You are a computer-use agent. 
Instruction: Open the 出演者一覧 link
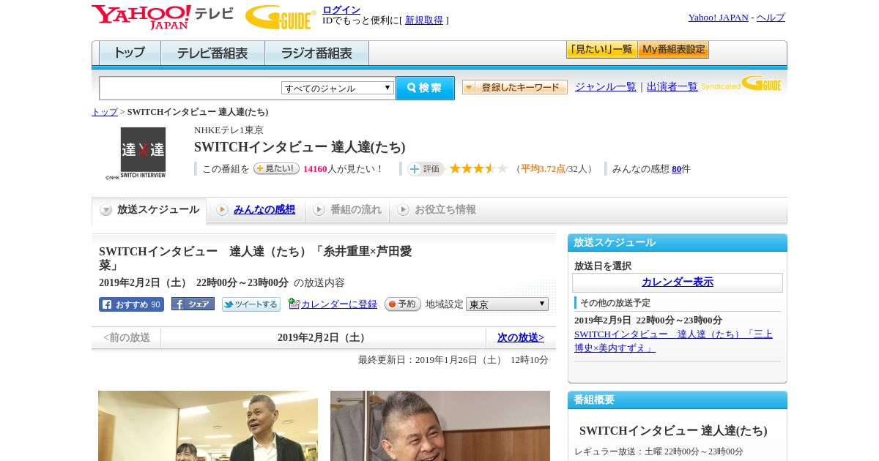coord(672,86)
